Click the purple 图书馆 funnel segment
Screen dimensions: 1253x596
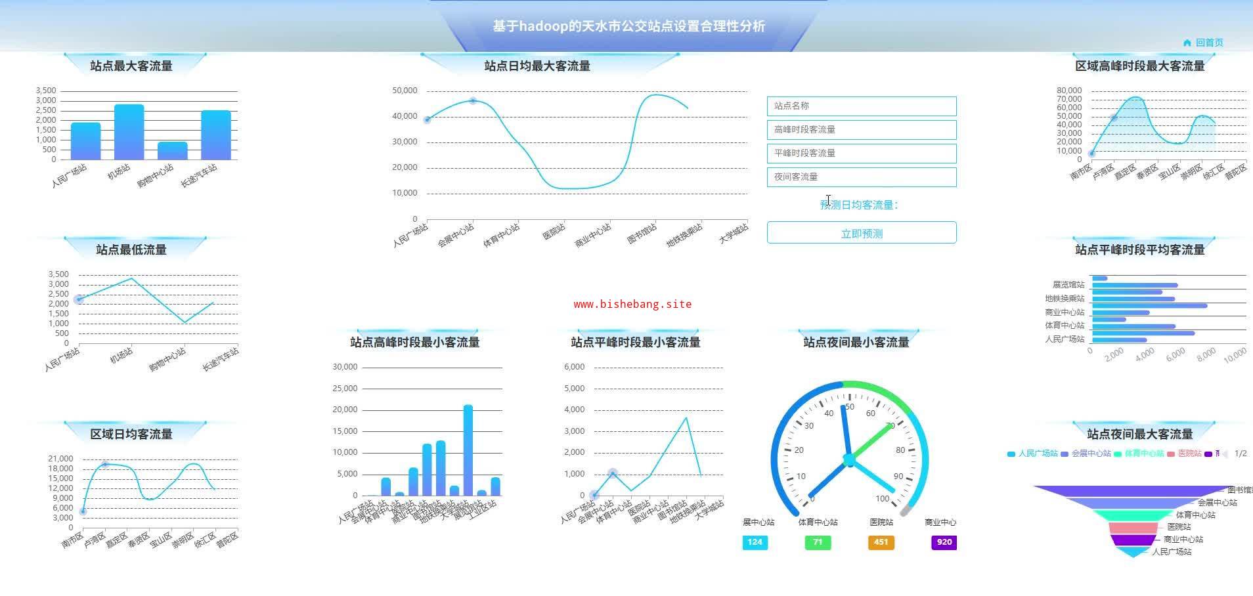[1133, 491]
